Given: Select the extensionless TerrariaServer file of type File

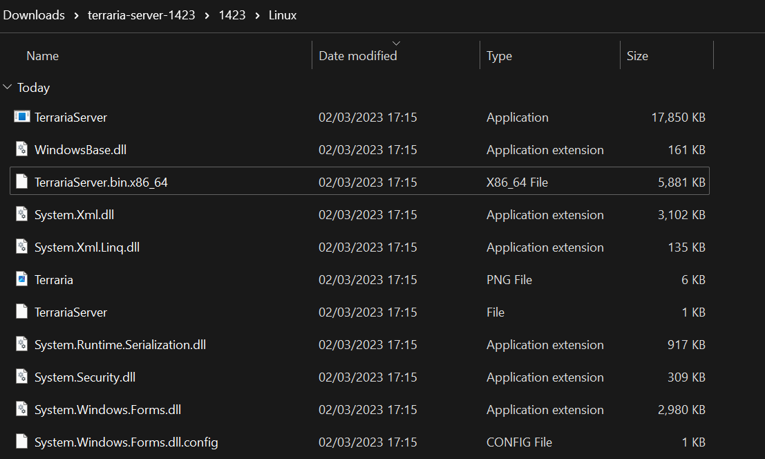Looking at the screenshot, I should (70, 312).
